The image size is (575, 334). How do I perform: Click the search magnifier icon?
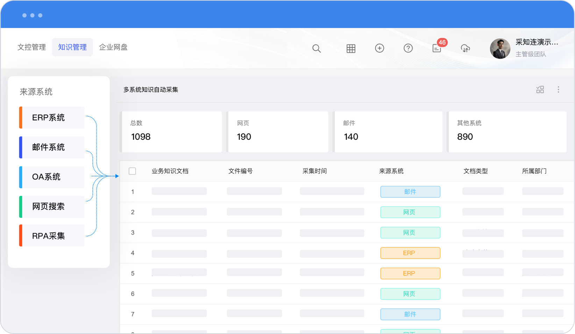coord(316,49)
